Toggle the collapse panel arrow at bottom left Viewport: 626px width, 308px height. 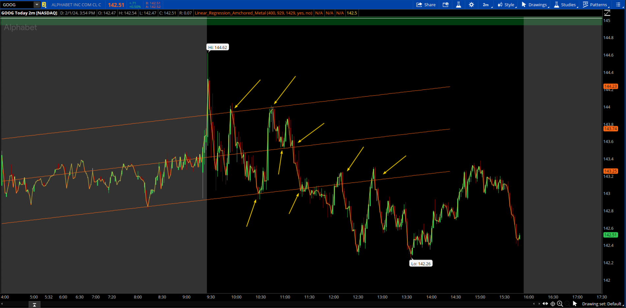pyautogui.click(x=34, y=305)
